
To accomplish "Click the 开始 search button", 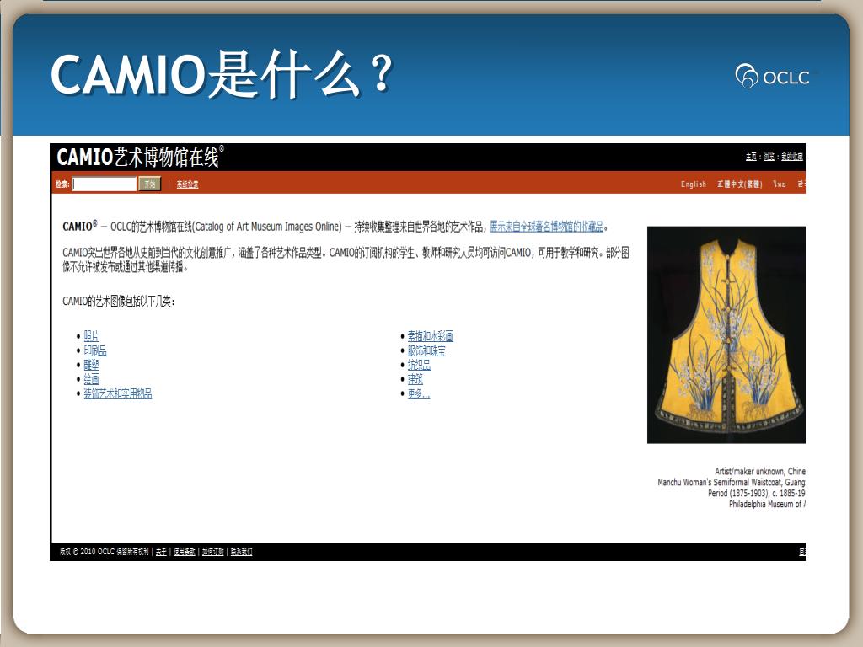I will point(150,184).
